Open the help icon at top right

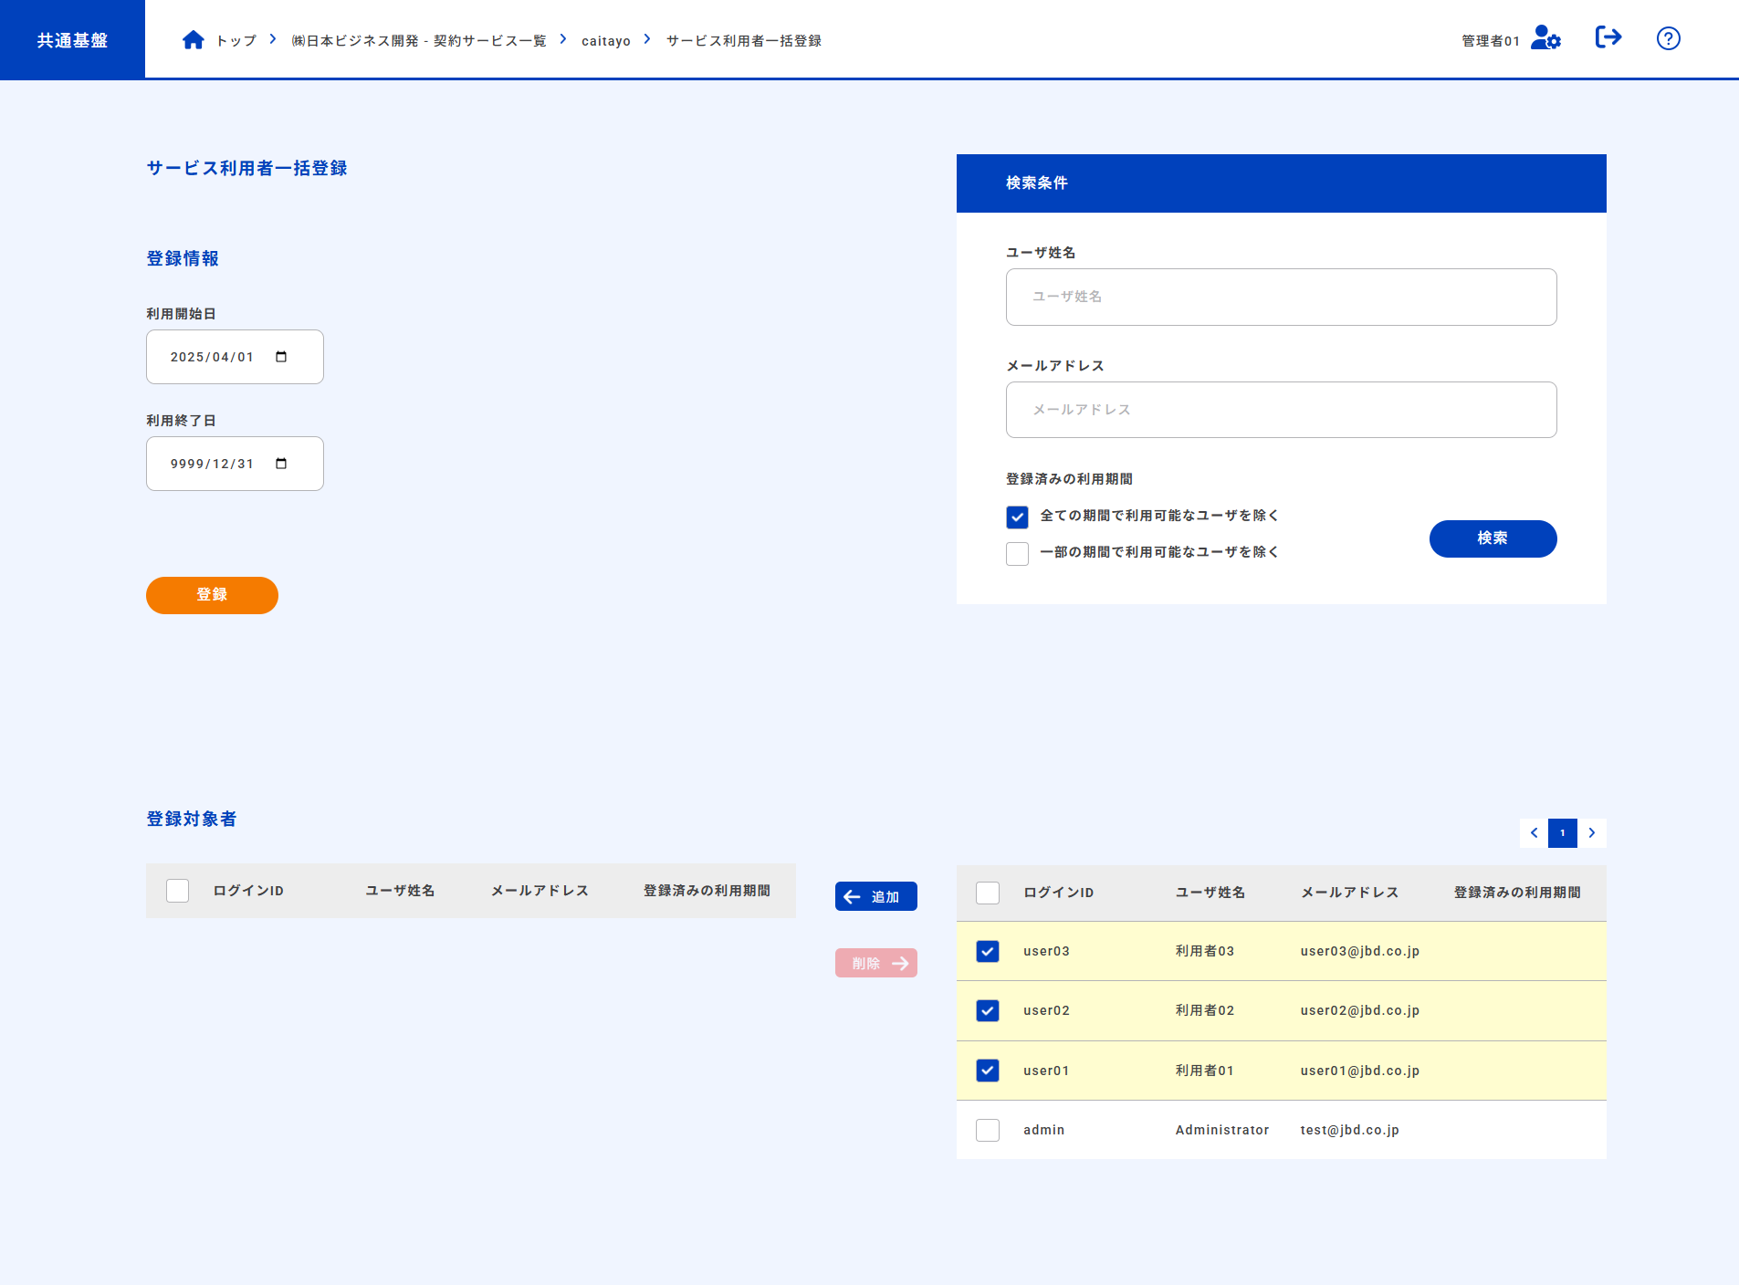coord(1668,38)
